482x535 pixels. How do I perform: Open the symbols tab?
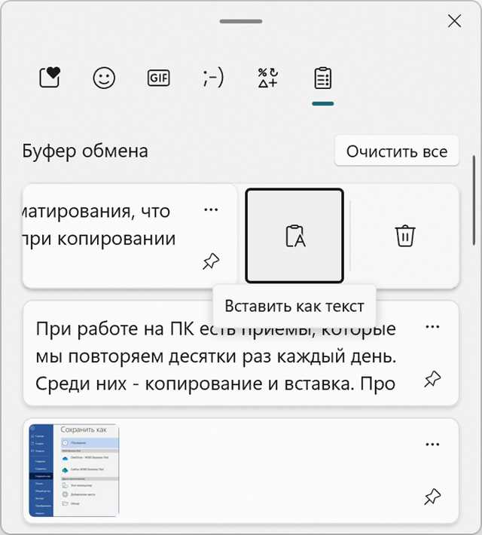point(268,78)
